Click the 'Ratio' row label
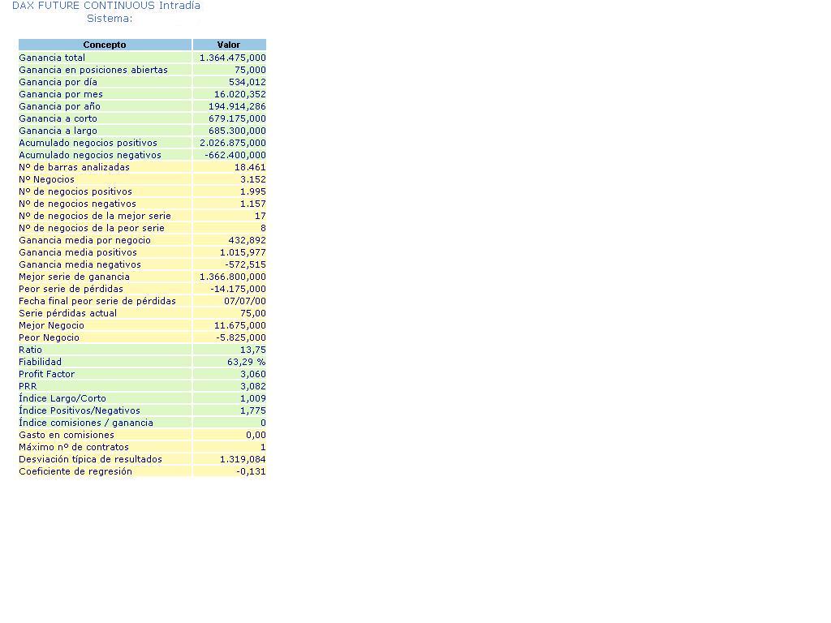 [30, 350]
